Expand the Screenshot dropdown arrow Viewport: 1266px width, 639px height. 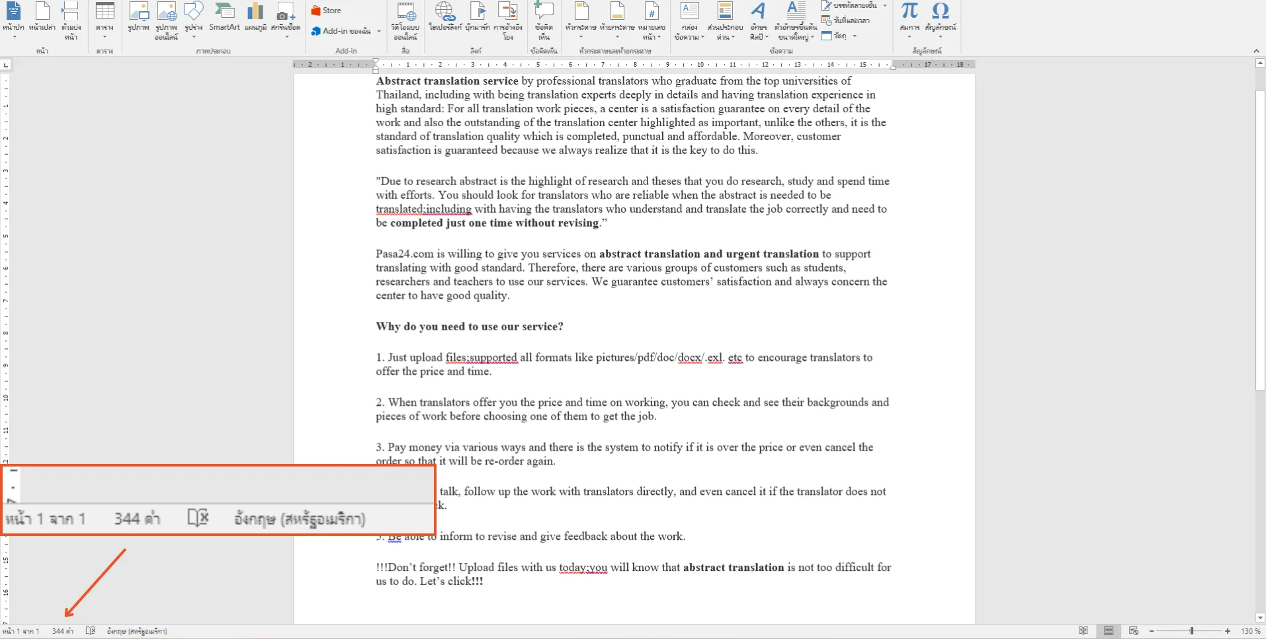tap(286, 37)
